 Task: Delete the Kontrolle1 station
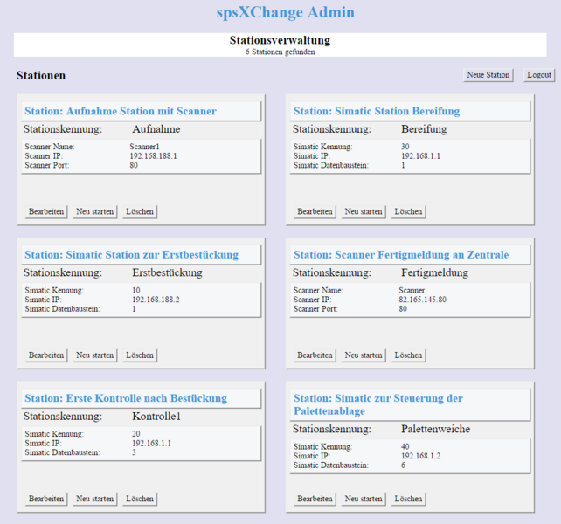(x=140, y=499)
